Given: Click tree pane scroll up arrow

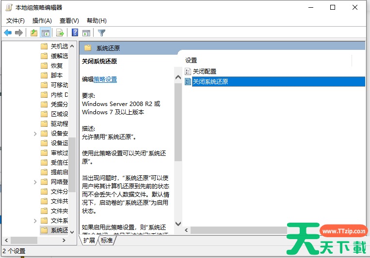Looking at the screenshot, I should (x=72, y=46).
